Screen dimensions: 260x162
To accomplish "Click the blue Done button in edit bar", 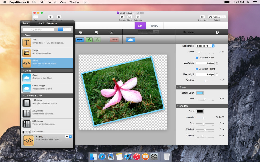I will [80, 40].
